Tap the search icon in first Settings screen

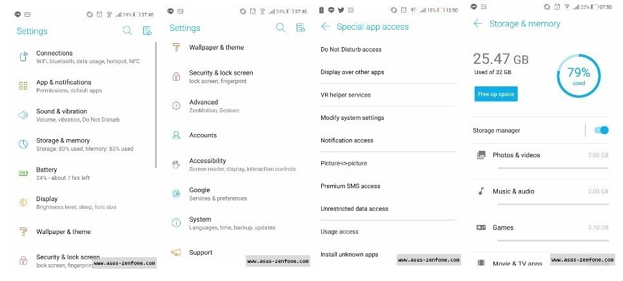127,30
